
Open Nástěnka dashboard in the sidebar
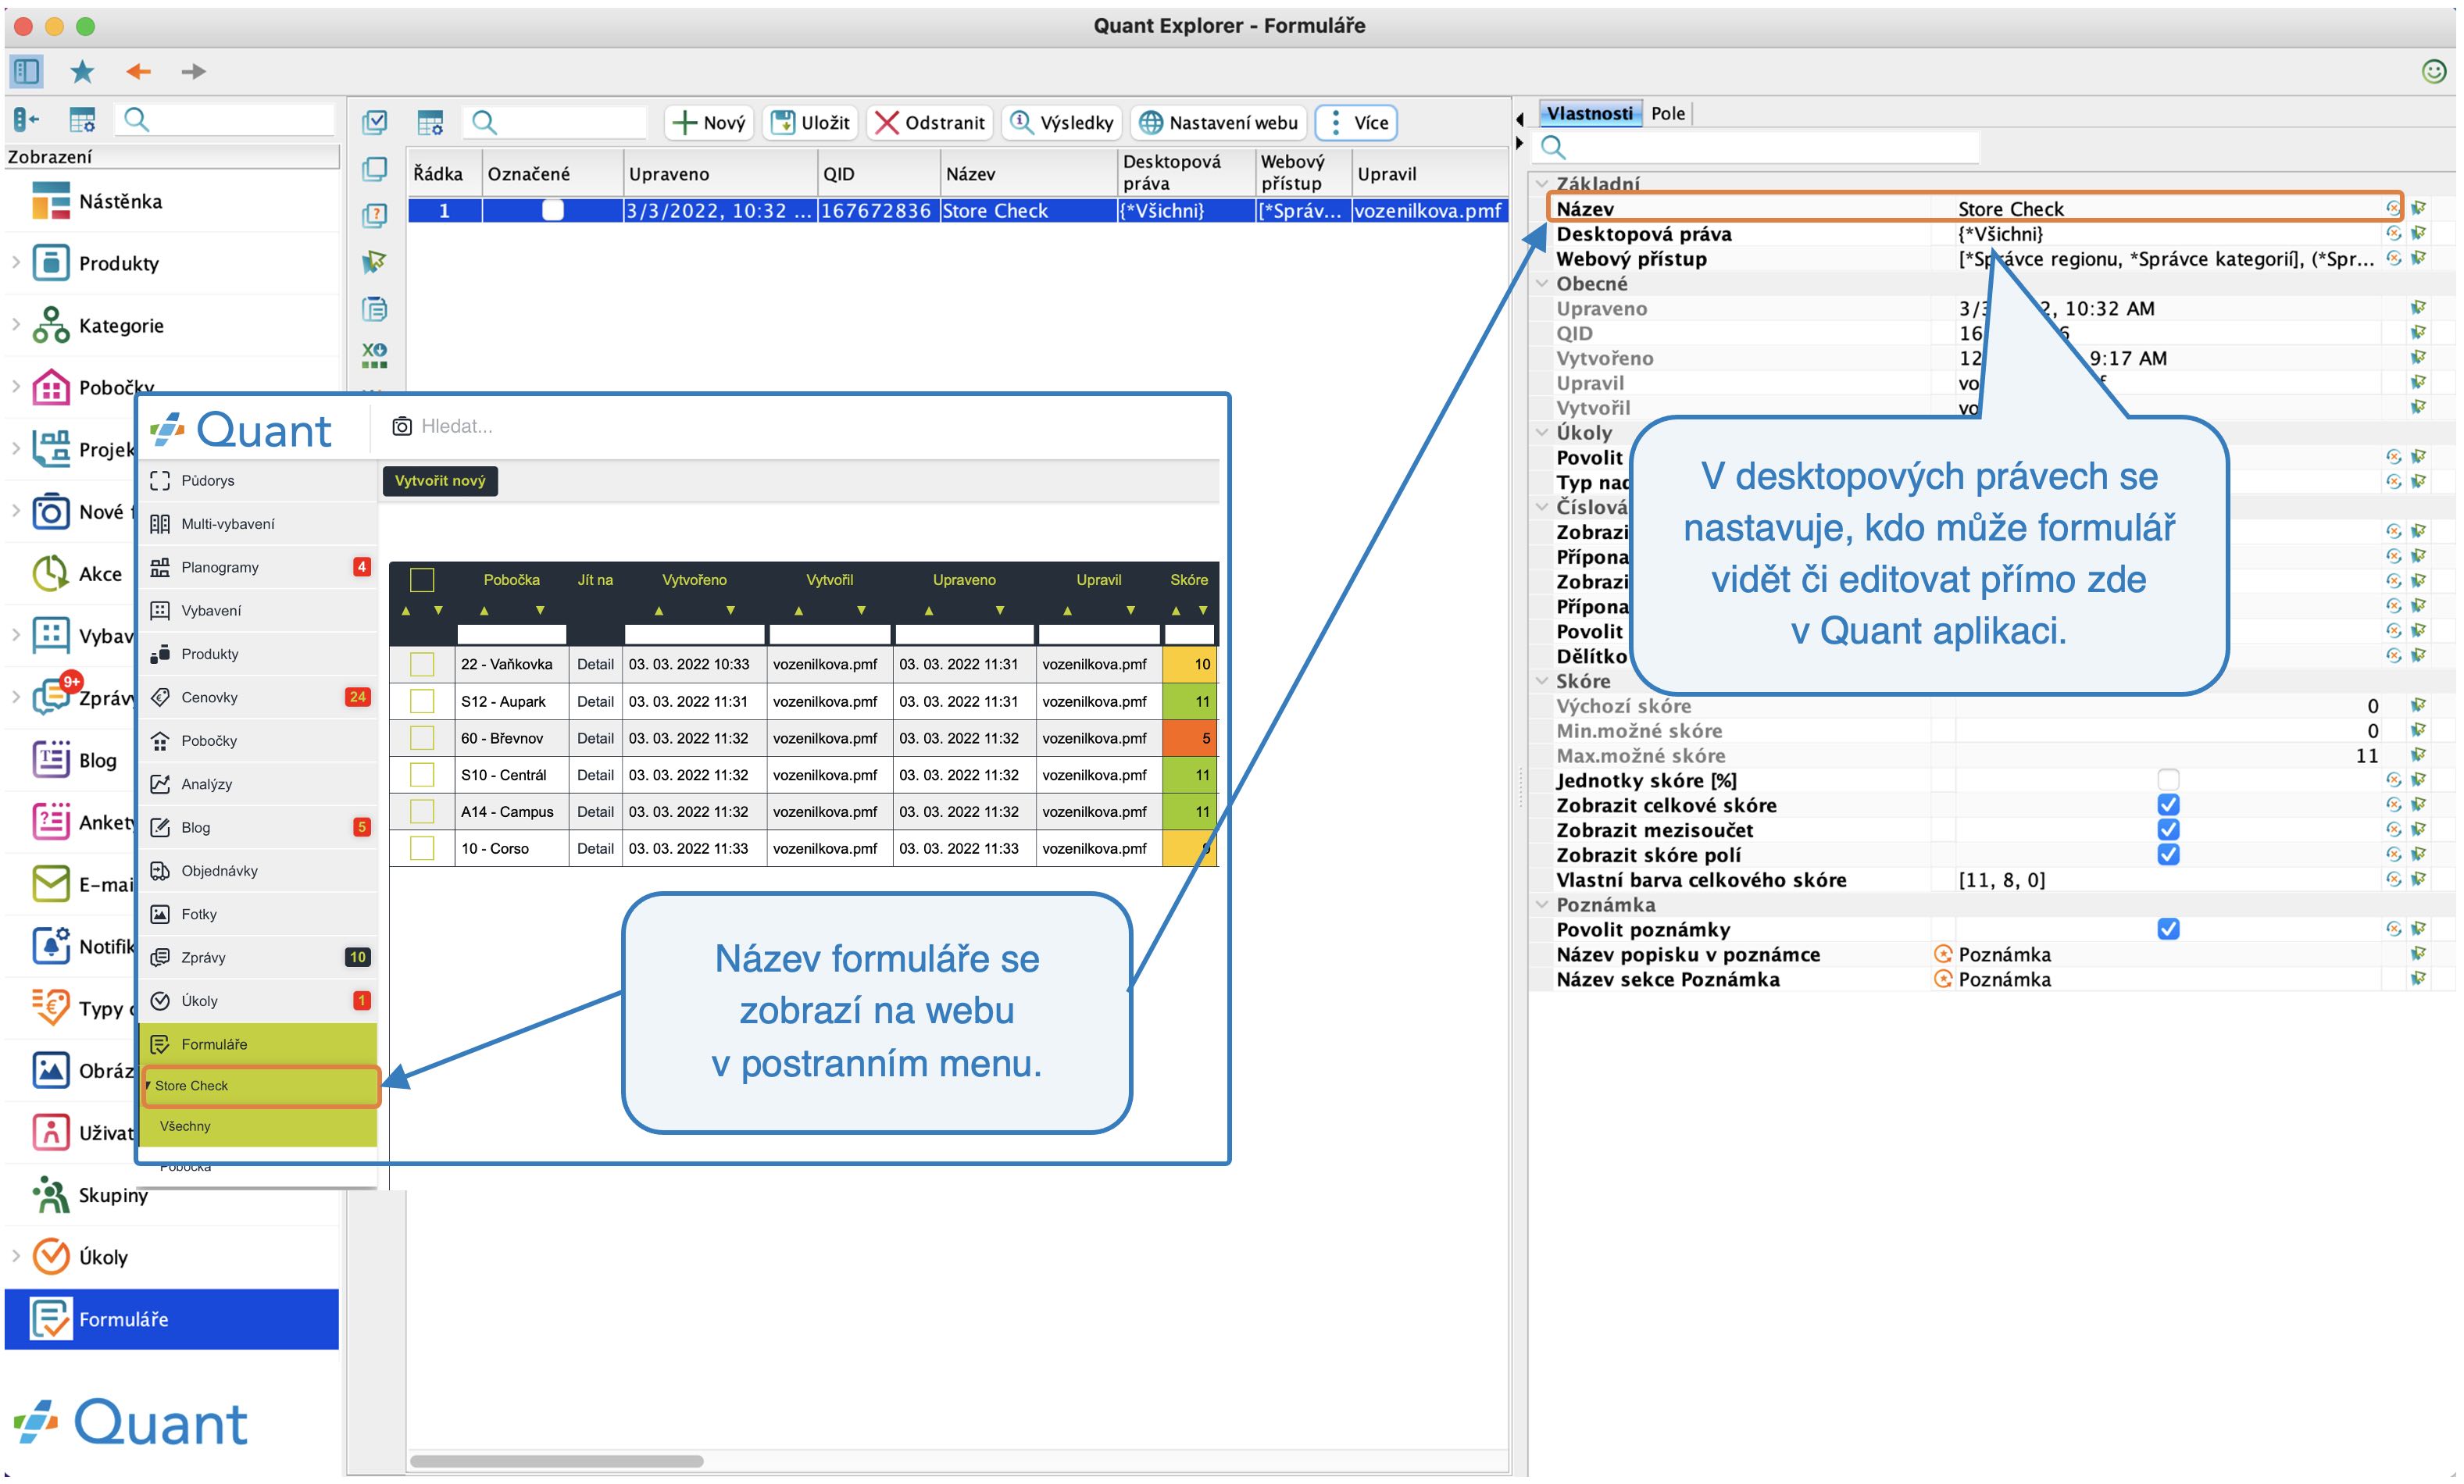pyautogui.click(x=172, y=201)
